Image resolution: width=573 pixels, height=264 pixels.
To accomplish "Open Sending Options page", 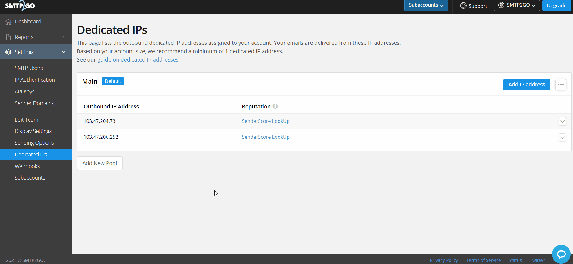I will (34, 143).
